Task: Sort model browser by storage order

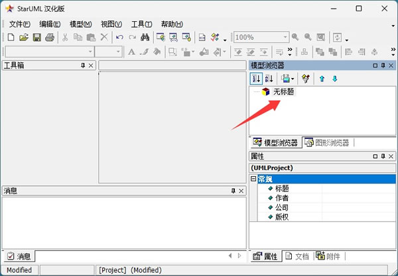Action: coord(256,79)
